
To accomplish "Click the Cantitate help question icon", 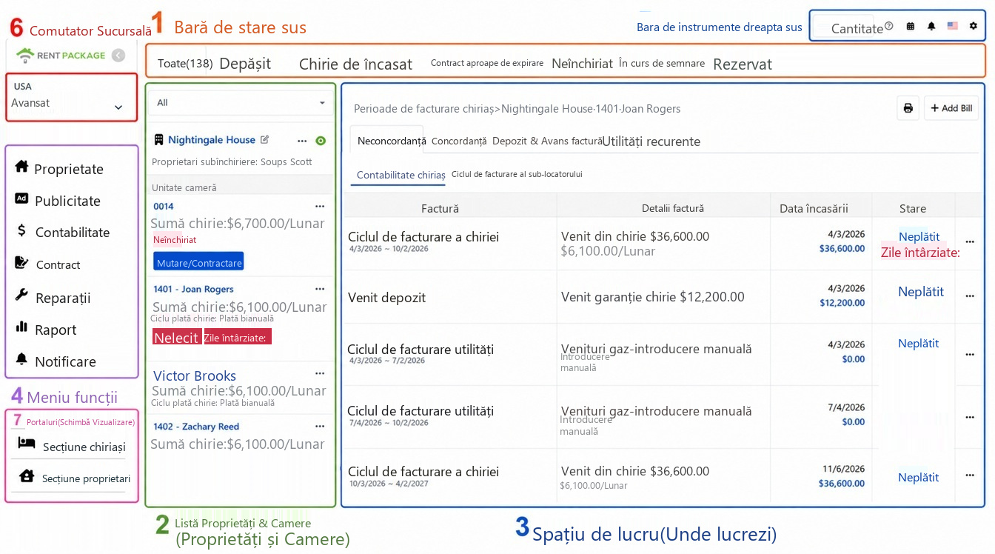I will click(x=889, y=26).
